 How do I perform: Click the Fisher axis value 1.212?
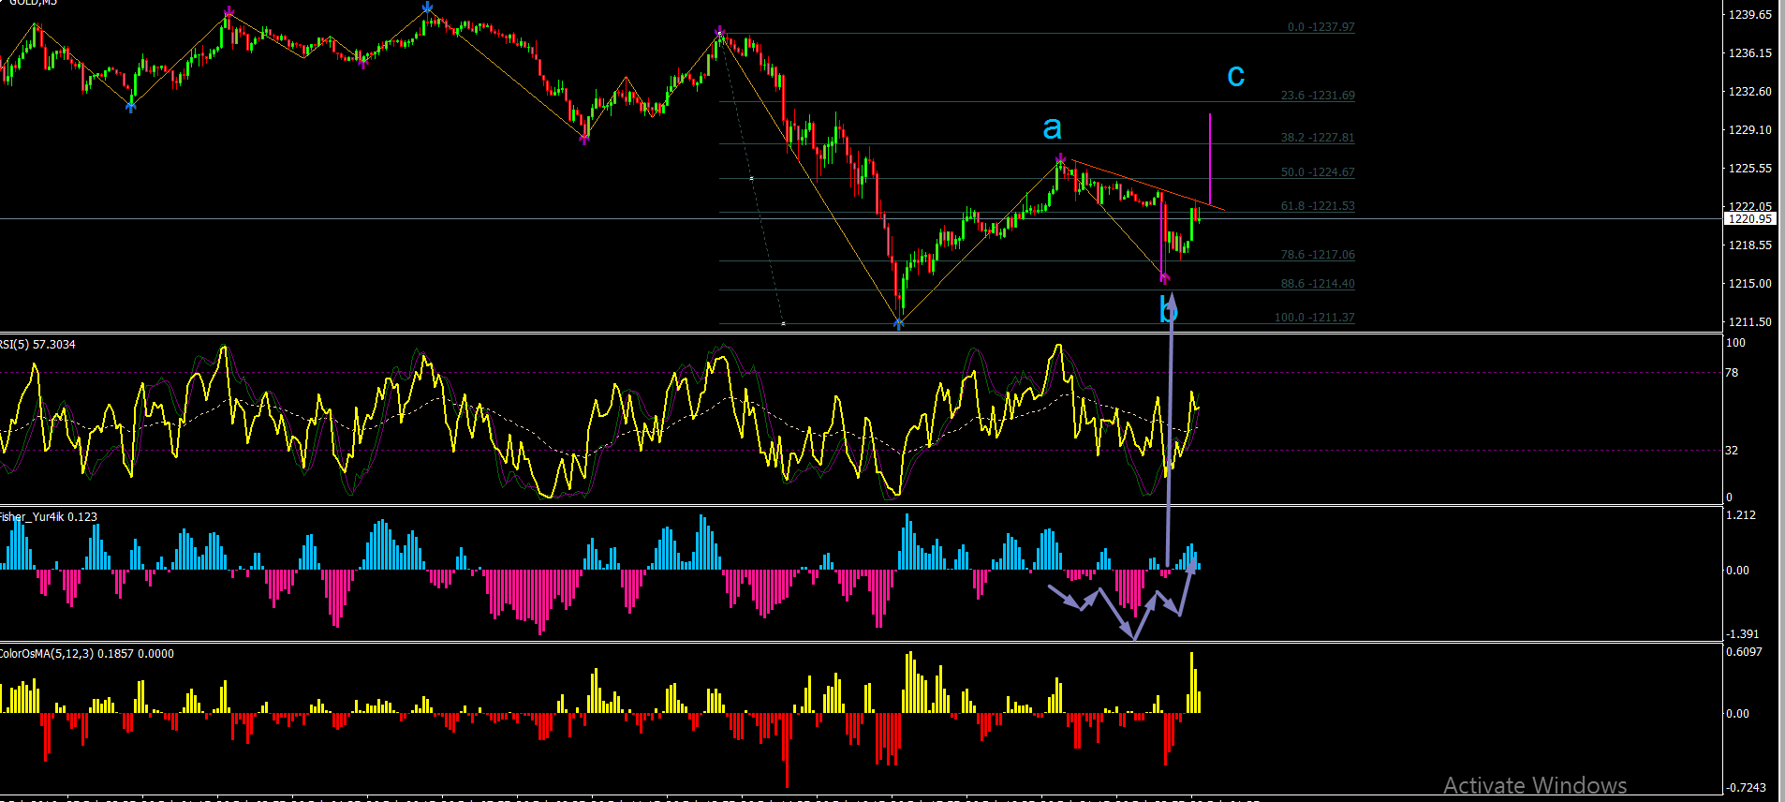[1741, 515]
